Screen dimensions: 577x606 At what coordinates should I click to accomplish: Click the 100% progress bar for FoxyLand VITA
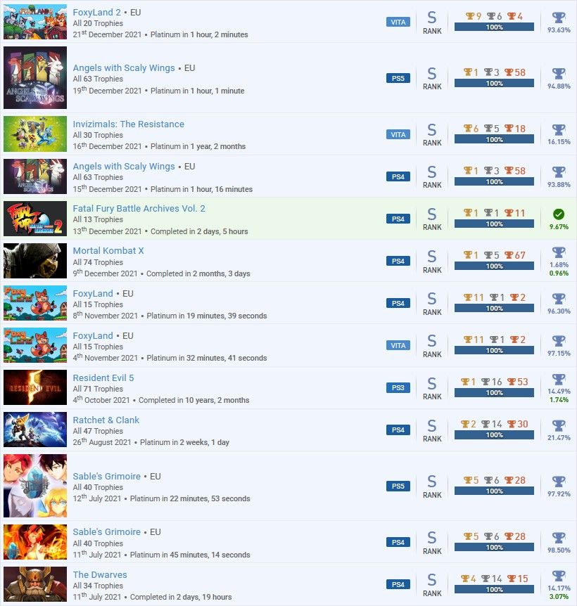[x=494, y=351]
